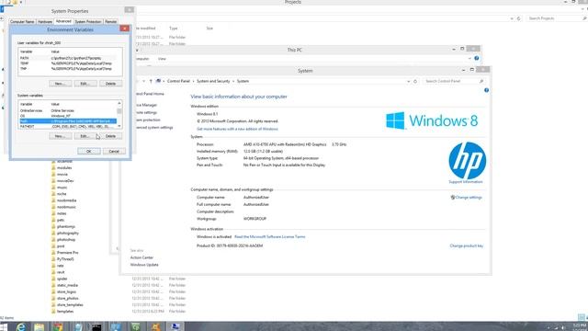Refresh the System window address bar

pos(415,81)
